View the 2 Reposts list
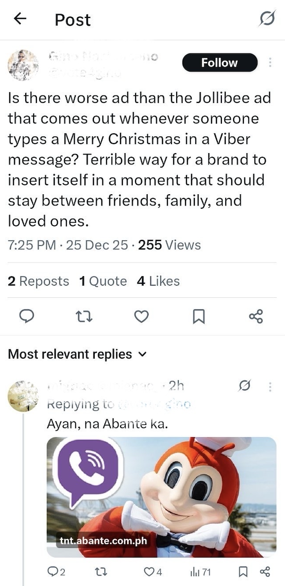 point(38,281)
